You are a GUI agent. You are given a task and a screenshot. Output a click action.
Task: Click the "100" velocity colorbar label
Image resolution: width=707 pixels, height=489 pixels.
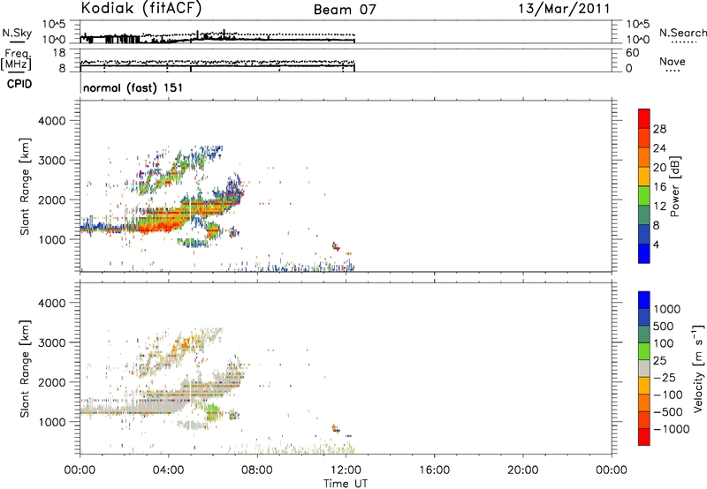pyautogui.click(x=665, y=343)
